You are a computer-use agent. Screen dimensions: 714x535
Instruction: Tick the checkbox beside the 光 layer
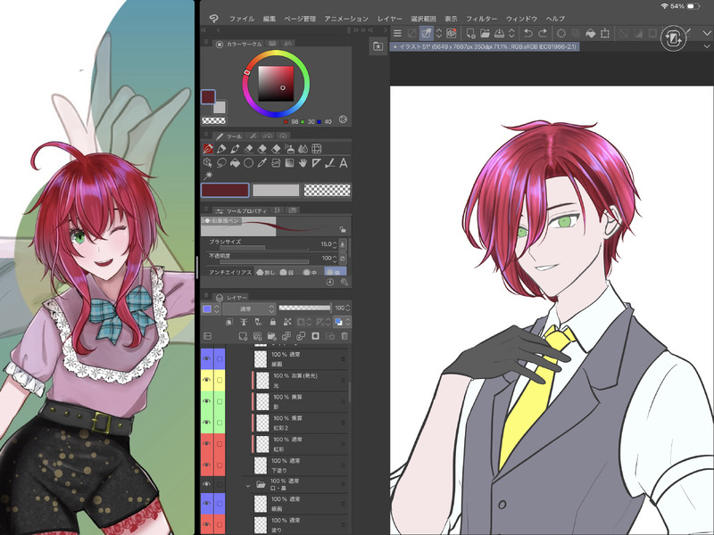click(x=220, y=380)
